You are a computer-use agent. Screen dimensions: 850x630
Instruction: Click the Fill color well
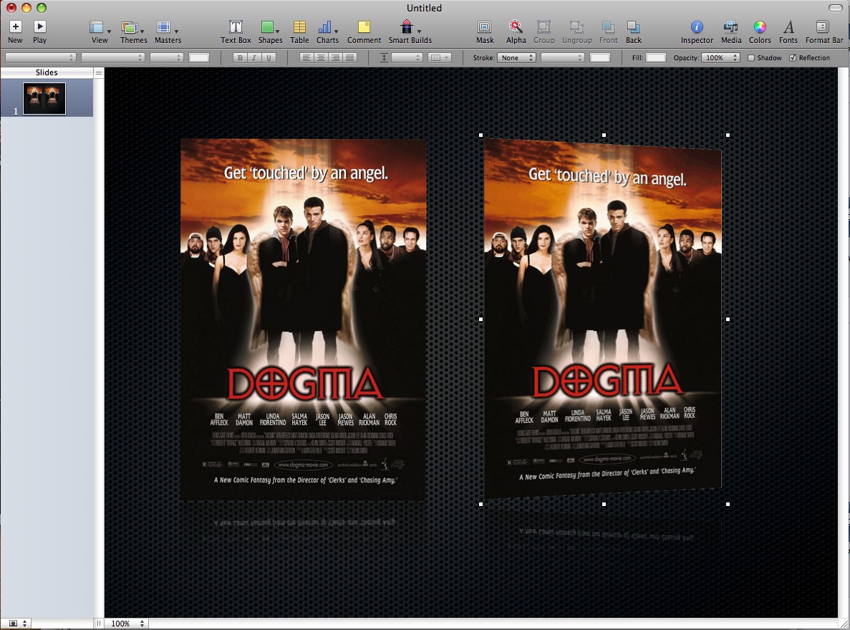coord(655,57)
